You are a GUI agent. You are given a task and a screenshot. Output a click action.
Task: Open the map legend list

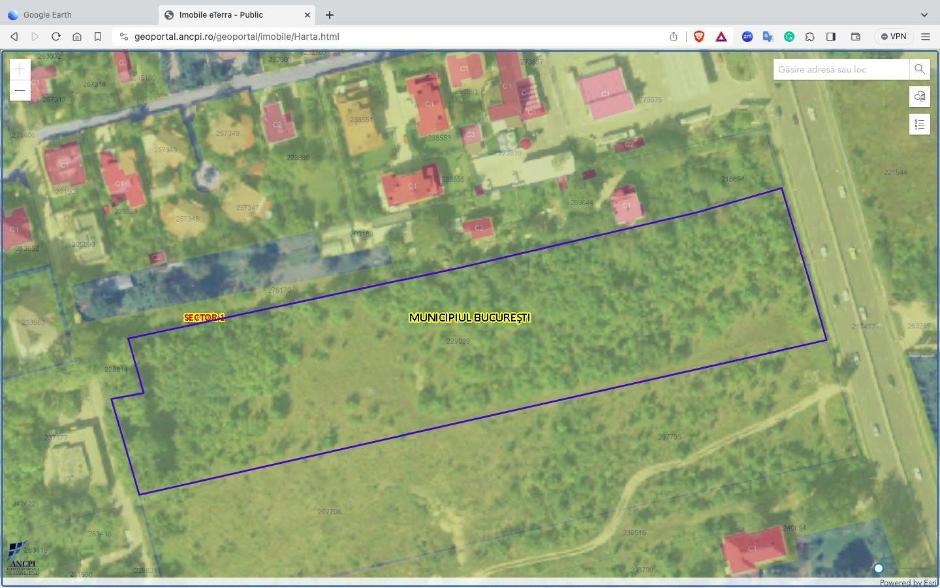pyautogui.click(x=919, y=124)
